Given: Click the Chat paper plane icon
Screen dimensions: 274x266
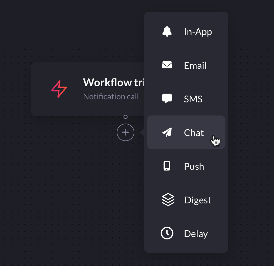Looking at the screenshot, I should [167, 132].
